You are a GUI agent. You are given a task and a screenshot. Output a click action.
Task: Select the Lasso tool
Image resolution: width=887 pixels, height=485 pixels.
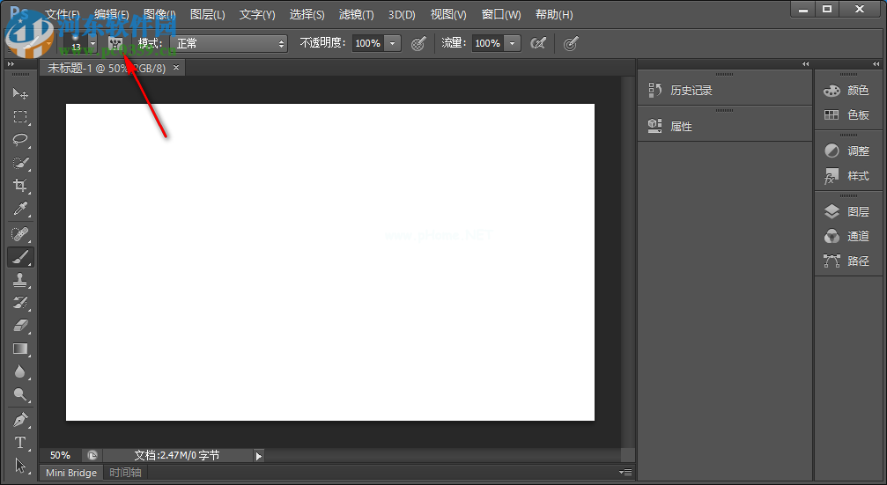(x=20, y=139)
